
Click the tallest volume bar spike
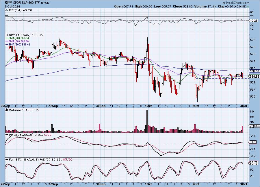pyautogui.click(x=147, y=121)
